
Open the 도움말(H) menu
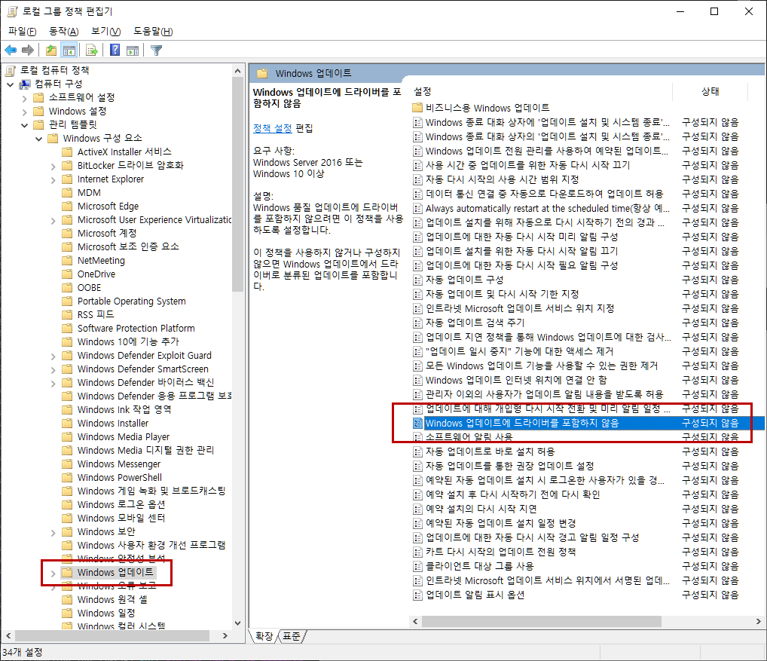point(153,32)
